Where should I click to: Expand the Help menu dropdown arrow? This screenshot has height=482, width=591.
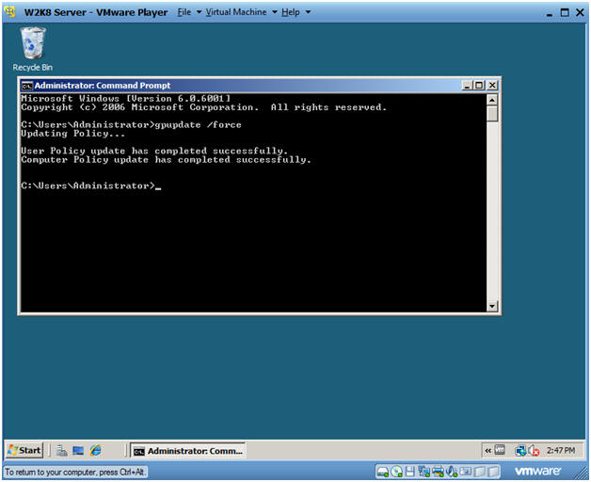308,12
